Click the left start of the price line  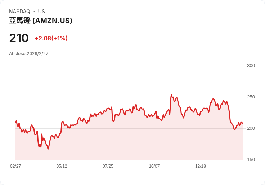click(x=15, y=123)
